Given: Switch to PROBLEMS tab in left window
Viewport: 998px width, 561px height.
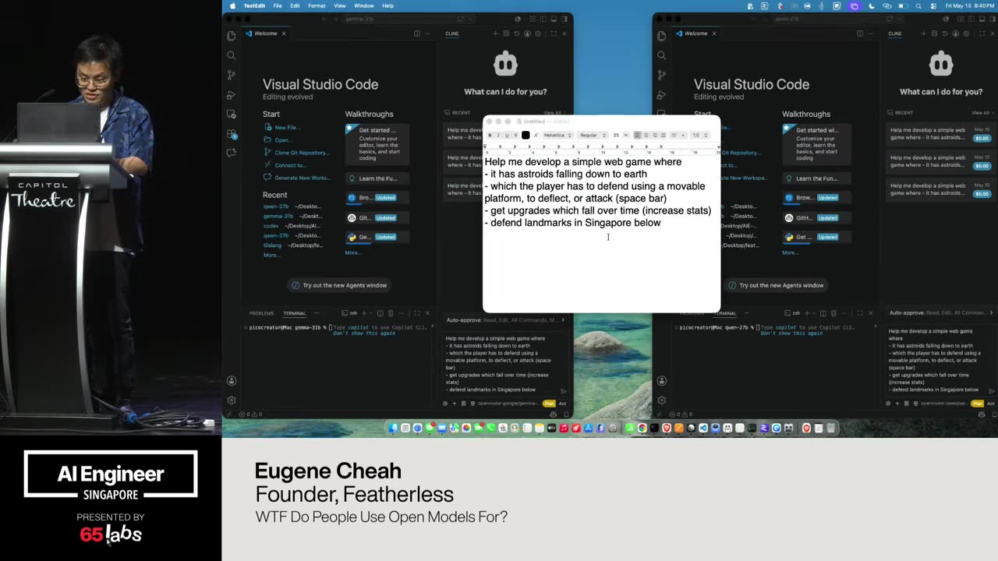Looking at the screenshot, I should [x=261, y=313].
